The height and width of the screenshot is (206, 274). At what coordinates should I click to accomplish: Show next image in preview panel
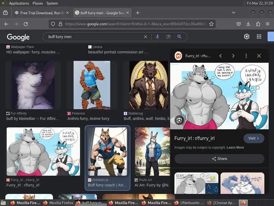233,56
